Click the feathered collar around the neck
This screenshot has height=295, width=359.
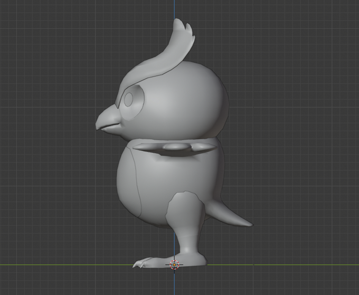(175, 147)
